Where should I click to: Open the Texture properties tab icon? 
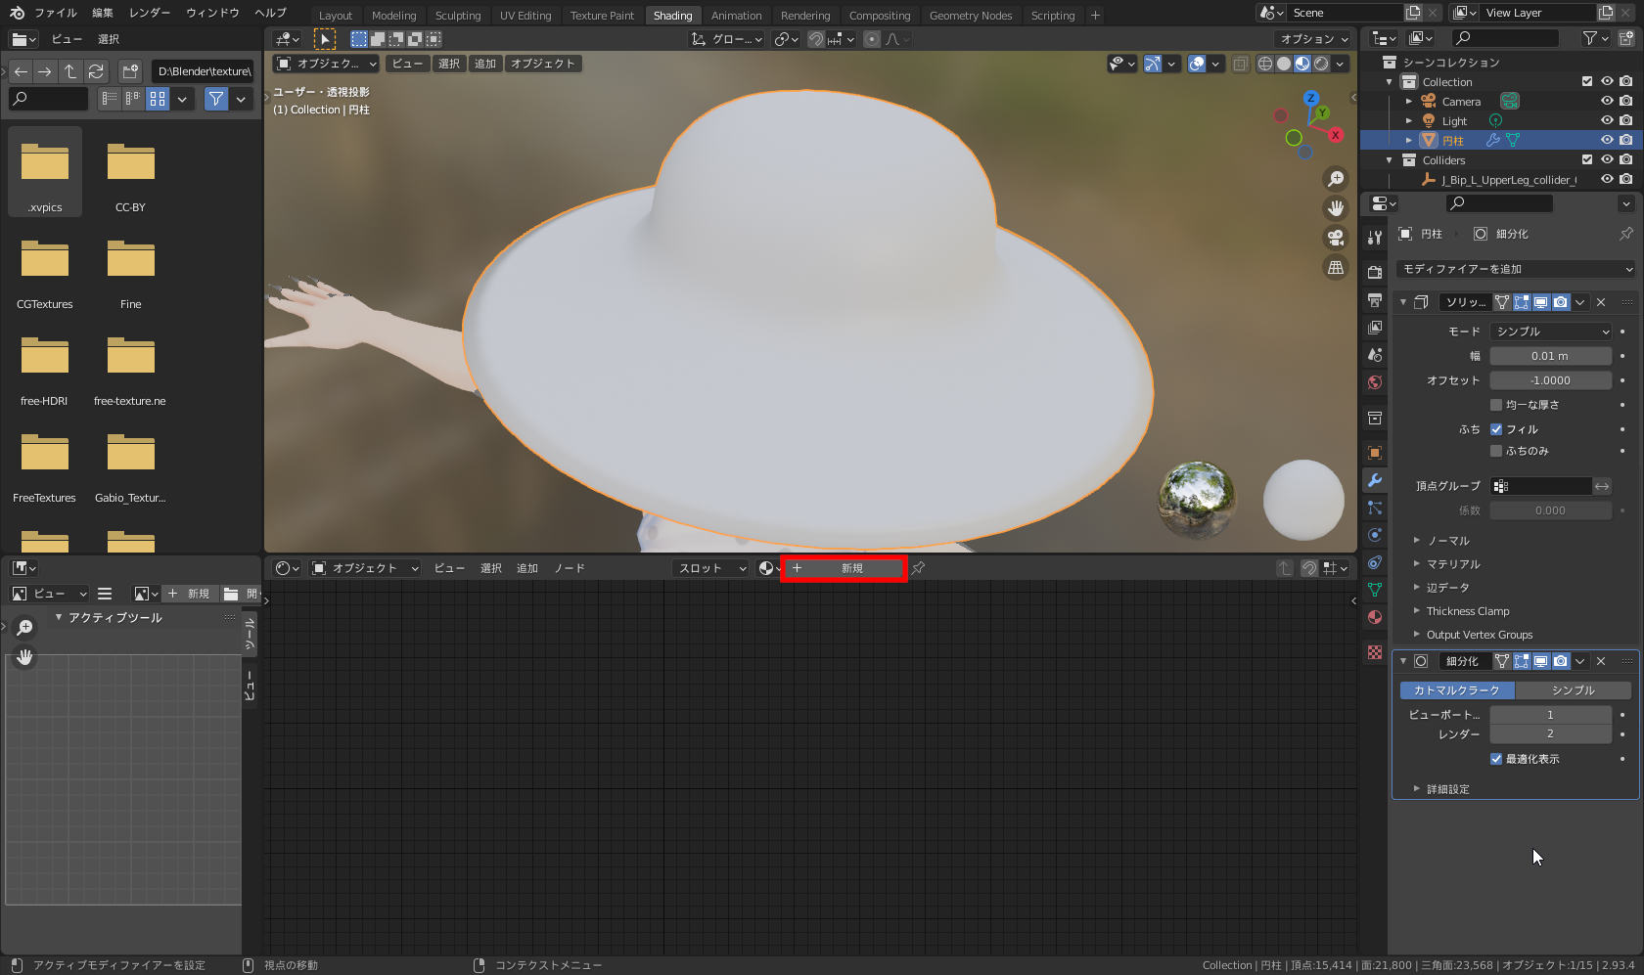1375,652
